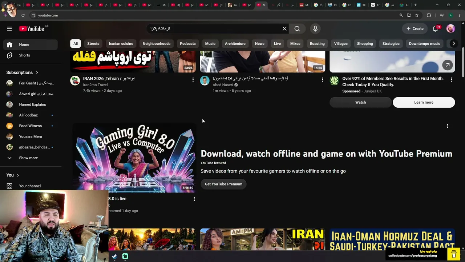The height and width of the screenshot is (262, 465).
Task: Clear the search box text
Action: coord(284,29)
